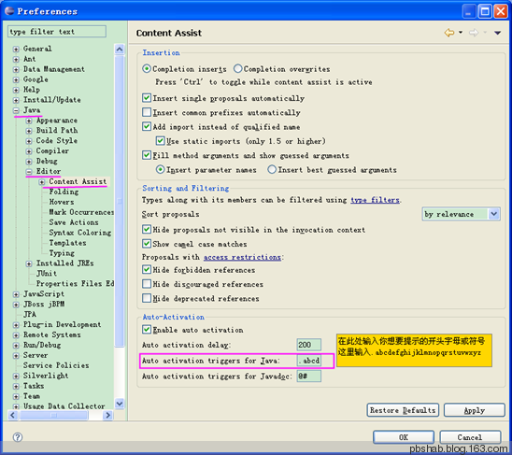The width and height of the screenshot is (512, 455).
Task: Collapse the Java tree node
Action: point(16,110)
